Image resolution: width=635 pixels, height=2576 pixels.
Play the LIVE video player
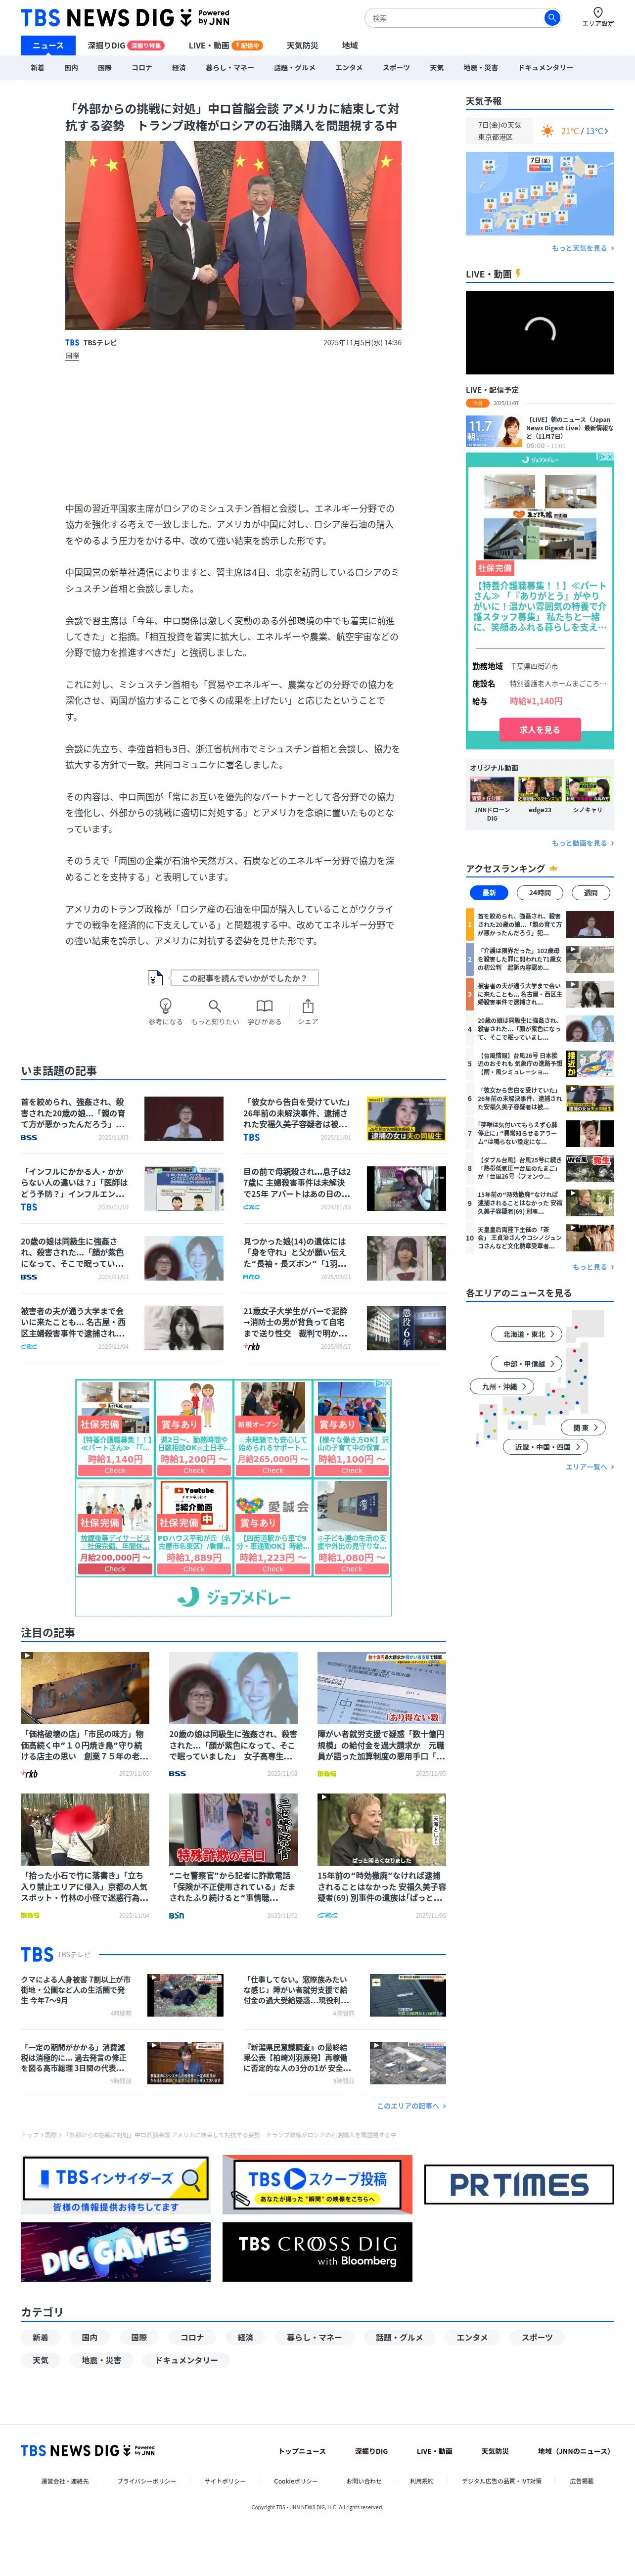coord(540,333)
